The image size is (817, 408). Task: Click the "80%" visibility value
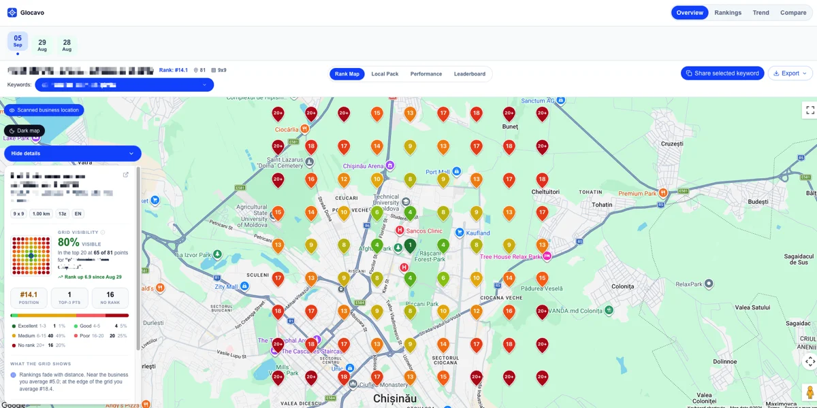pyautogui.click(x=69, y=242)
